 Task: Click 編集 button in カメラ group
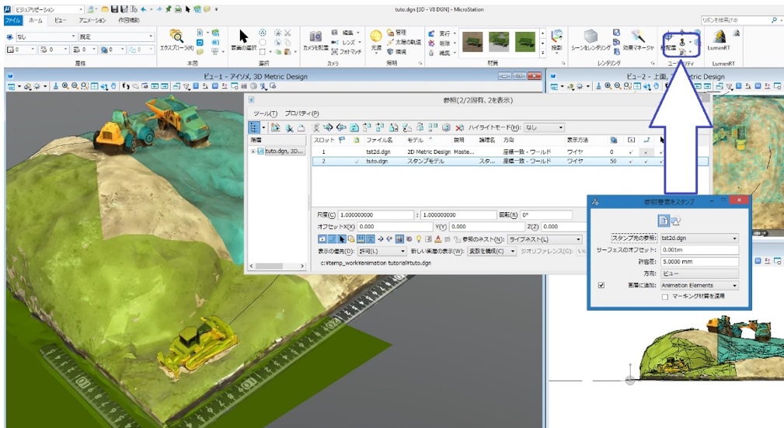[x=347, y=33]
